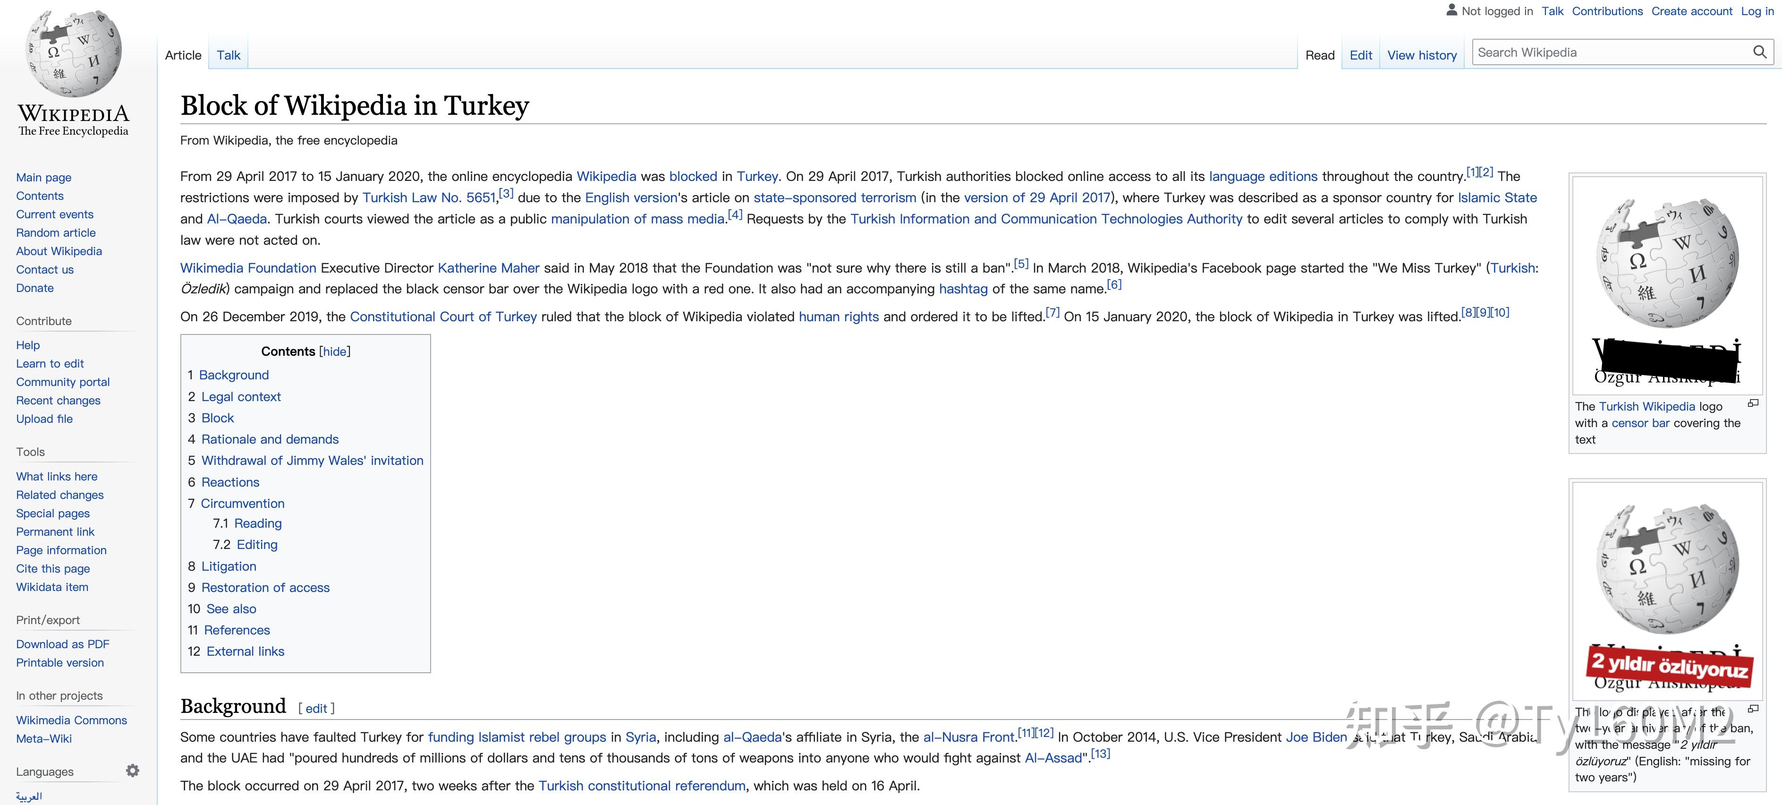Viewport: 1782px width, 805px height.
Task: Open the View history tab
Action: coord(1422,55)
